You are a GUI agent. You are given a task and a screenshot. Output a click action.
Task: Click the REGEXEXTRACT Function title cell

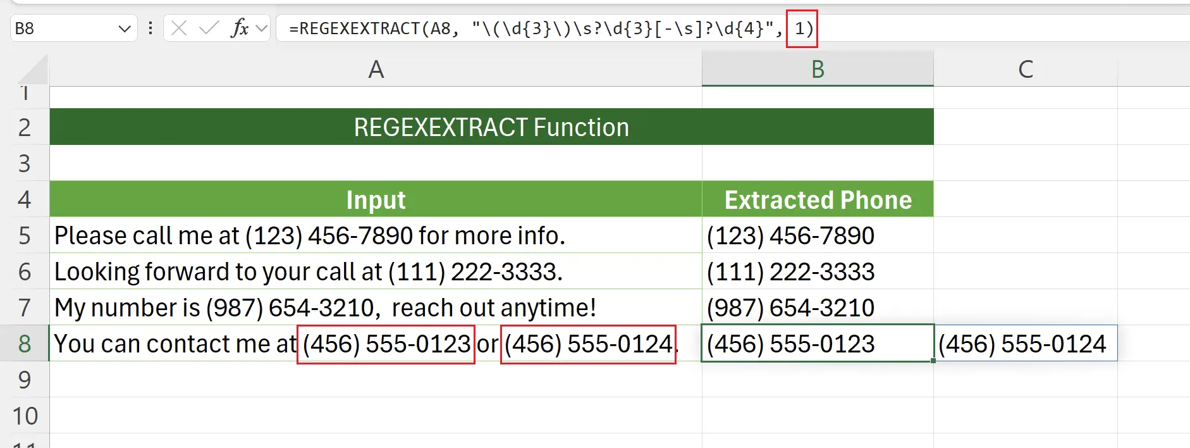[x=491, y=127]
